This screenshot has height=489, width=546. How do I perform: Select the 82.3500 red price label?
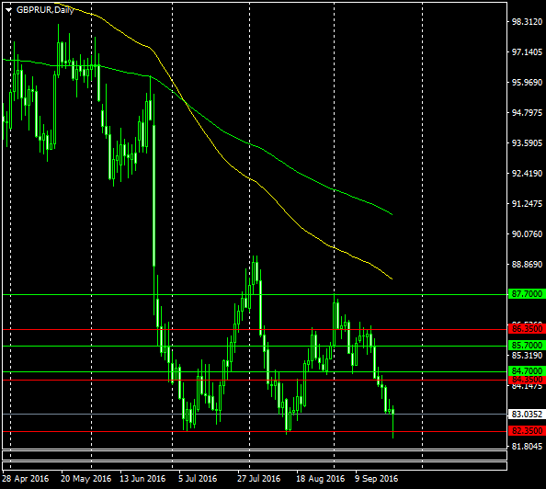(x=528, y=431)
